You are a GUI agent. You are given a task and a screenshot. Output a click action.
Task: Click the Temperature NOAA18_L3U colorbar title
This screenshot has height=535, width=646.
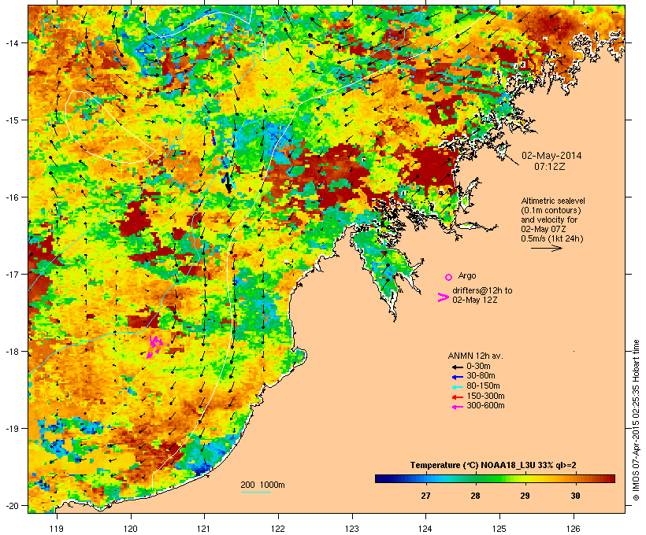click(x=493, y=465)
